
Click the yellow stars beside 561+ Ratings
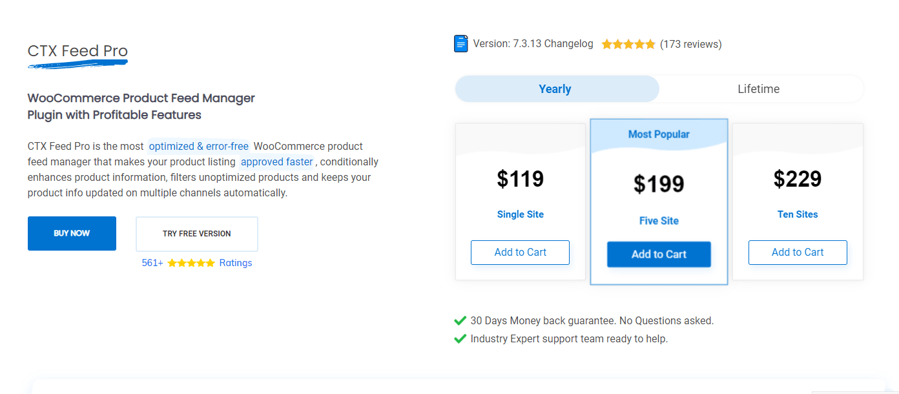pyautogui.click(x=191, y=263)
